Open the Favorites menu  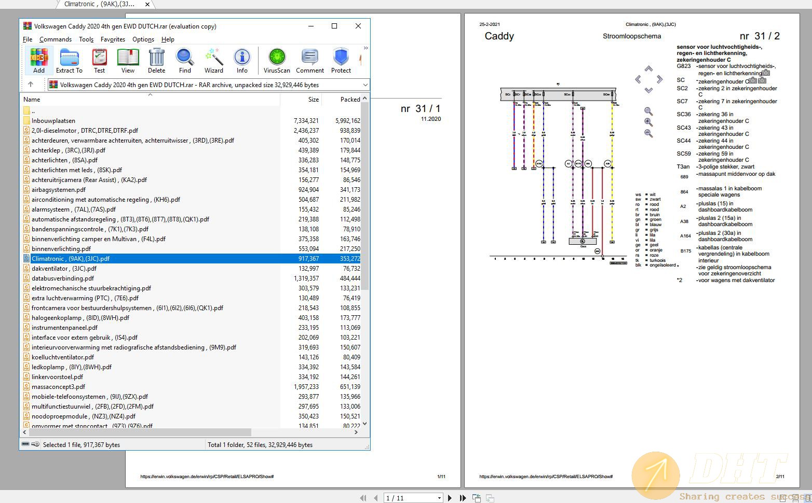[x=113, y=39]
